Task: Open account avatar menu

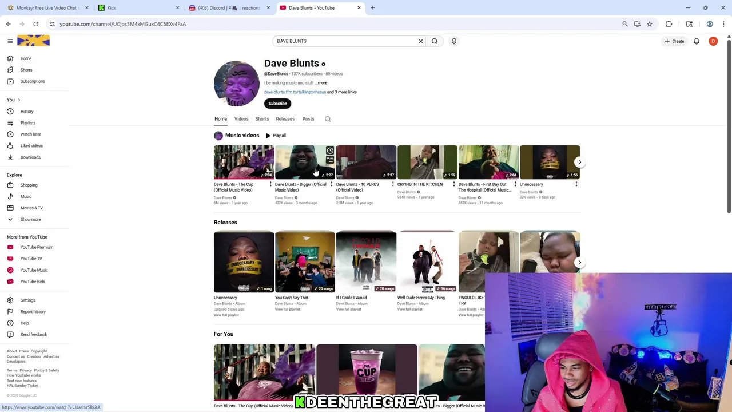Action: point(713,41)
